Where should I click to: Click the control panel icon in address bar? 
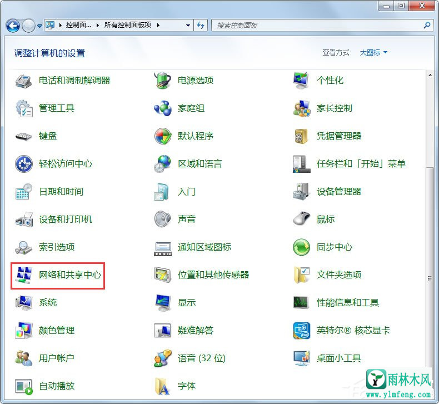click(x=50, y=25)
